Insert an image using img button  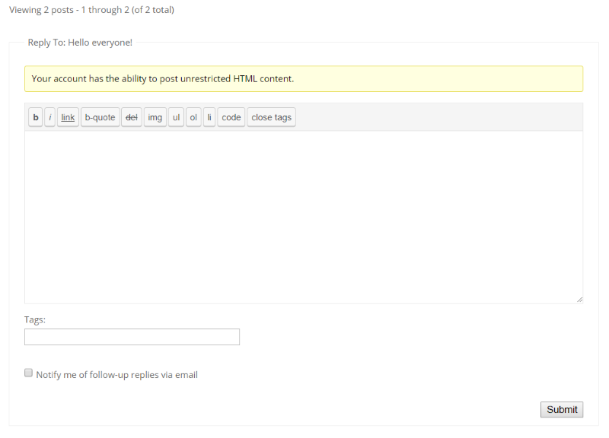coord(155,117)
